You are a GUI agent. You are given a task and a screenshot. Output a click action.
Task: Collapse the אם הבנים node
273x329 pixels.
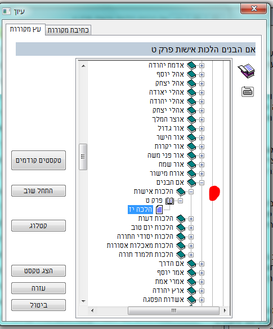pos(202,183)
